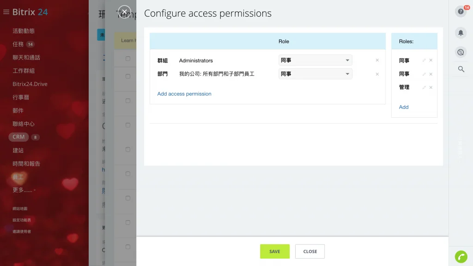Image resolution: width=473 pixels, height=266 pixels.
Task: Click the CLOSE button
Action: tap(310, 252)
